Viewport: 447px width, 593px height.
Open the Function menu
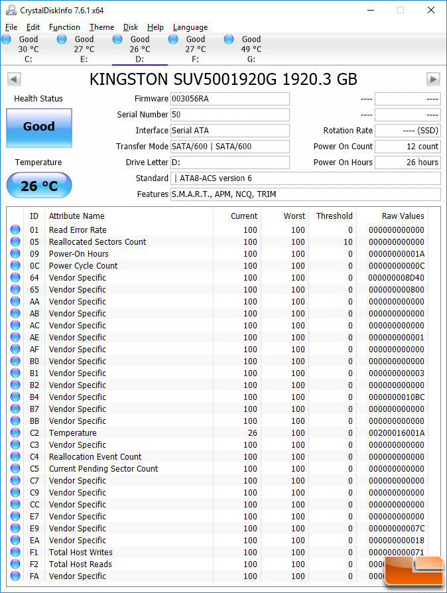coord(65,27)
